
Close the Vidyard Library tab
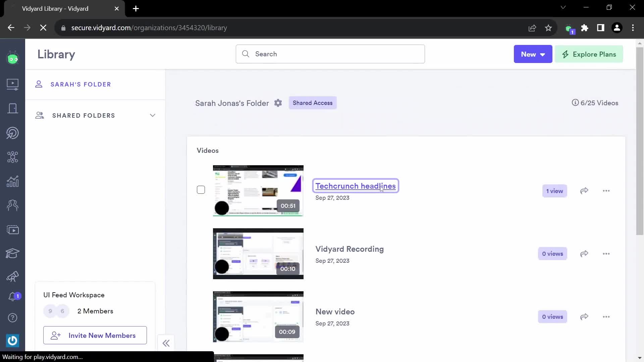coord(117,9)
